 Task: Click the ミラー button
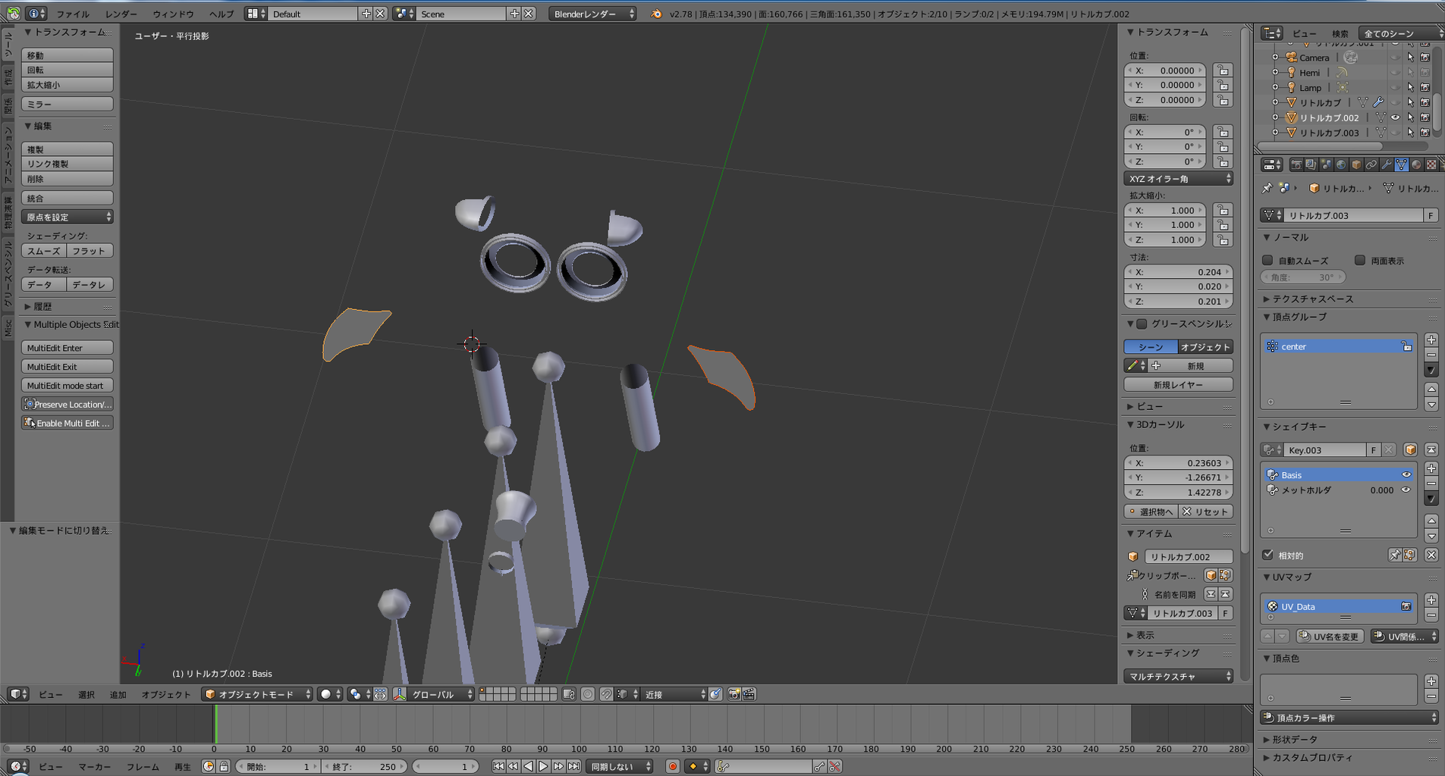coord(68,104)
